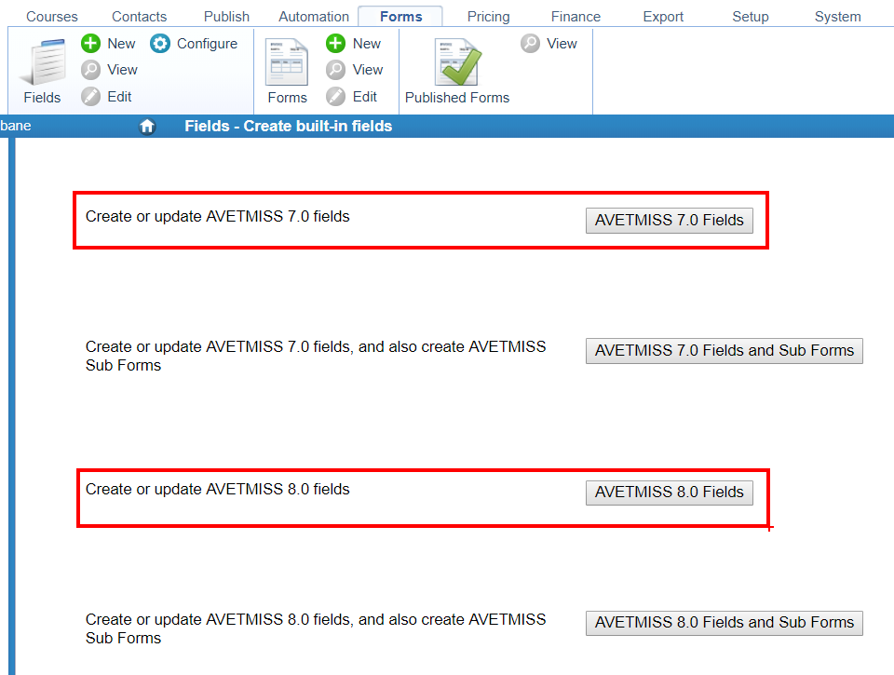Click View next to Published Forms

pos(531,44)
